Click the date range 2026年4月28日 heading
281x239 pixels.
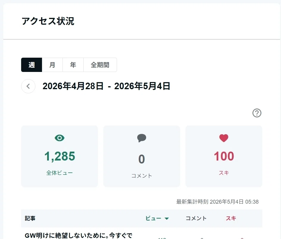click(73, 86)
